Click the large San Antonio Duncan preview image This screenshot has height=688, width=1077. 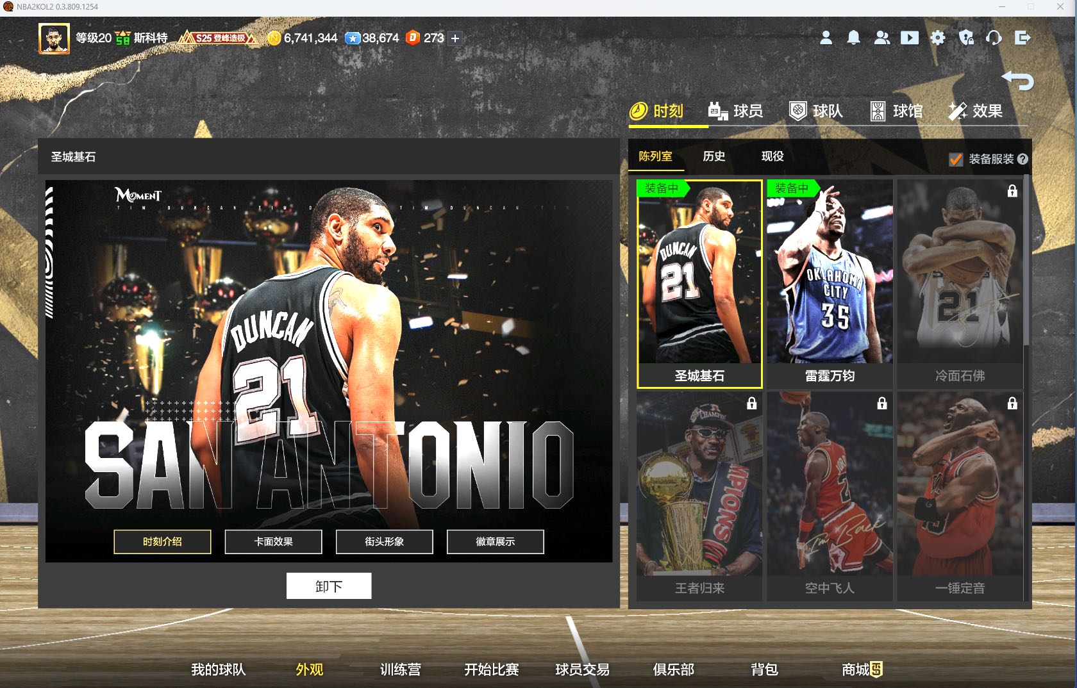tap(329, 371)
